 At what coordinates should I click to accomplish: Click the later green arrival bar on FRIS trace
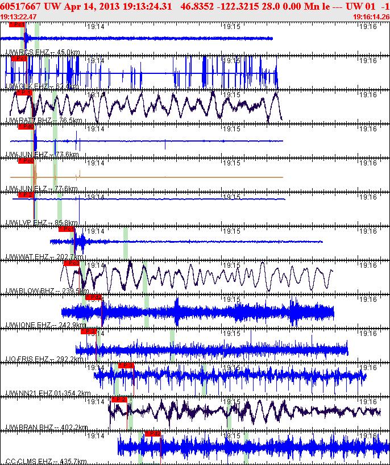point(172,346)
